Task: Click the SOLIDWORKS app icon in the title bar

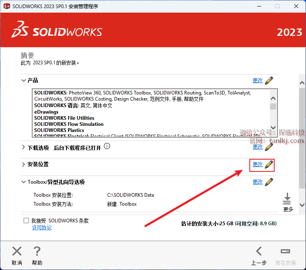Action: point(7,6)
